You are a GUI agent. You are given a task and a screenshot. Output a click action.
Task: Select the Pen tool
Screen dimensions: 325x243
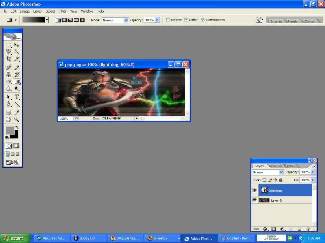pyautogui.click(x=9, y=104)
